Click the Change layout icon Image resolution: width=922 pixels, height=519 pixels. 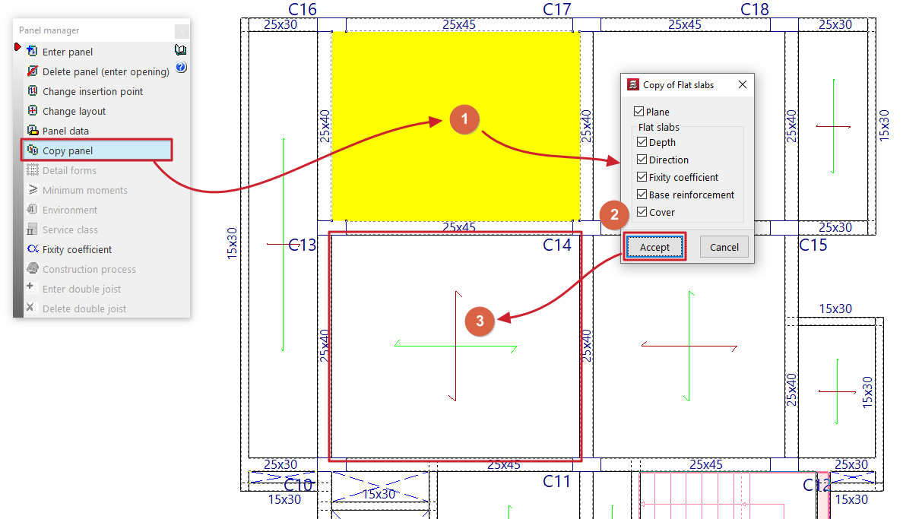32,111
